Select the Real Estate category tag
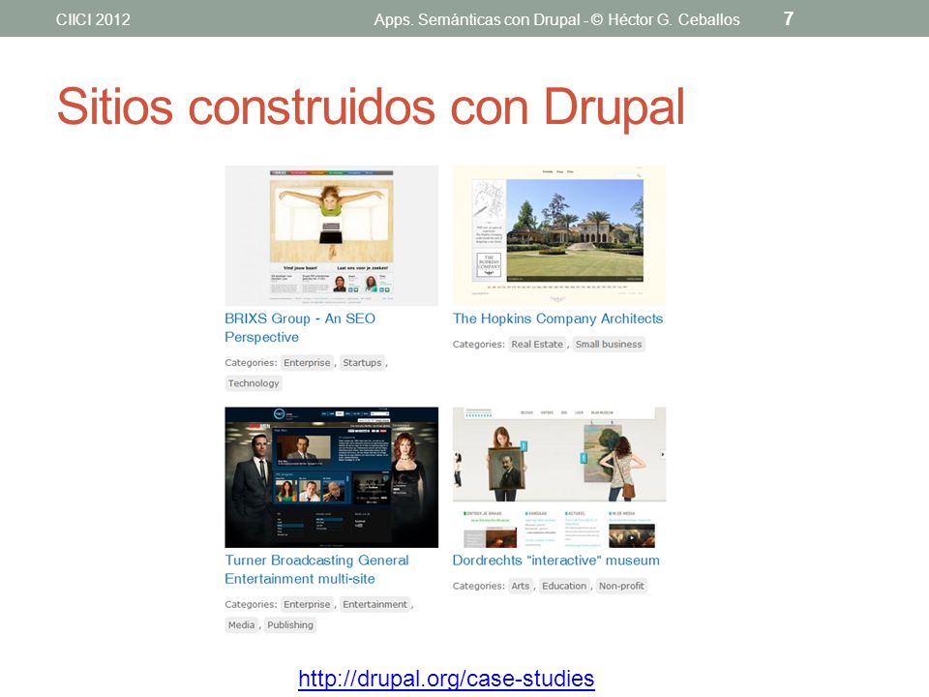Viewport: 929px width, 697px height. pos(537,345)
